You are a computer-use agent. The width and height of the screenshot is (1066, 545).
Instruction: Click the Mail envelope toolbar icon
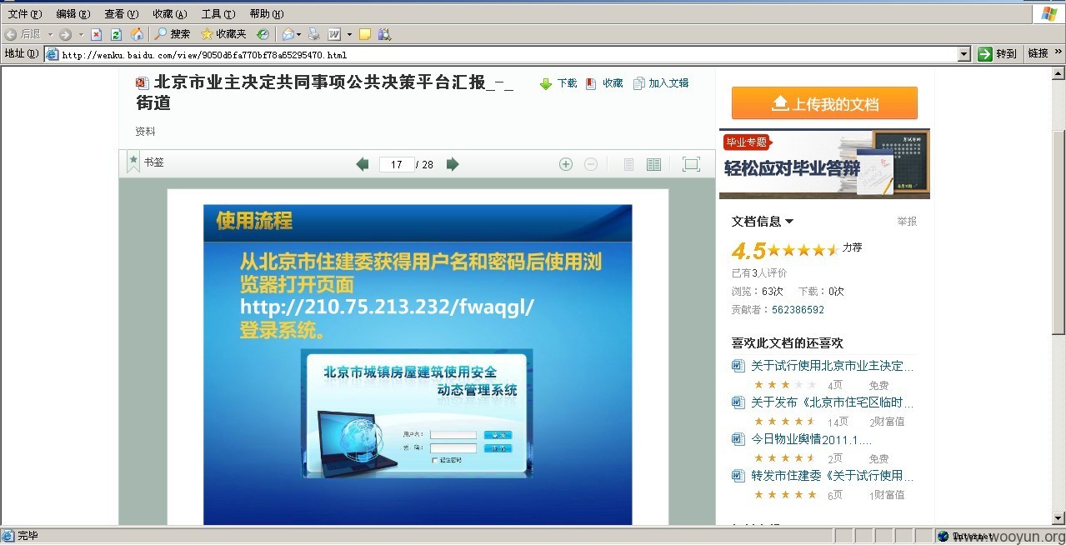click(288, 34)
